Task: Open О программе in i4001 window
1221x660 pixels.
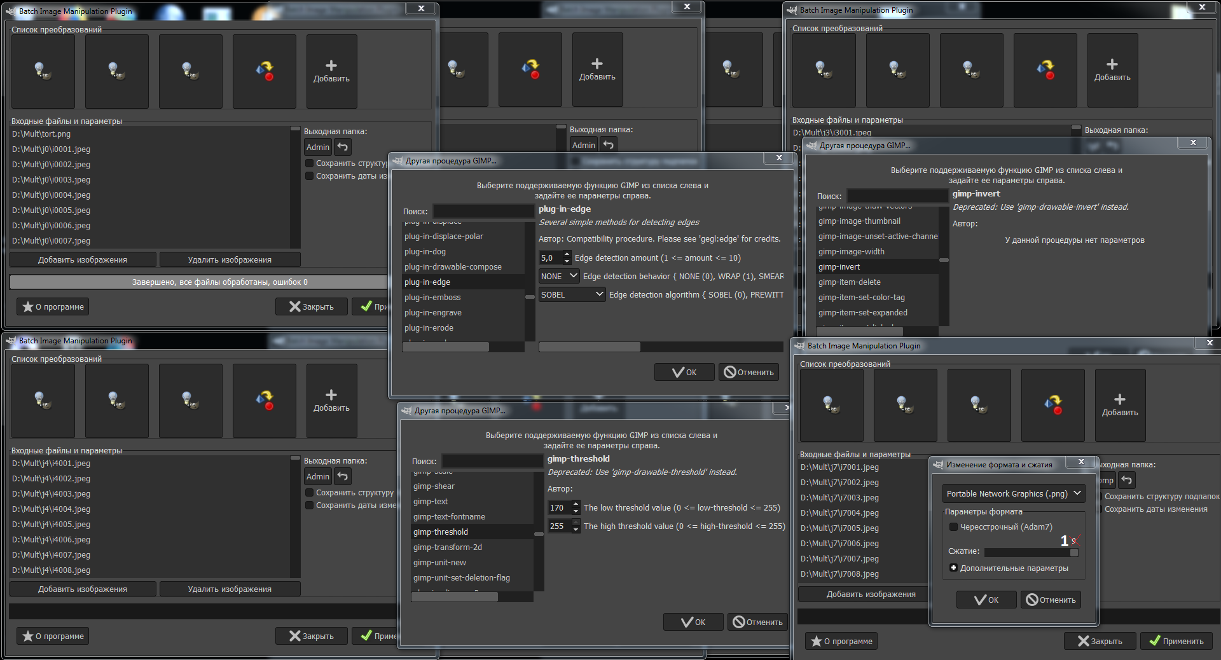Action: pyautogui.click(x=53, y=636)
